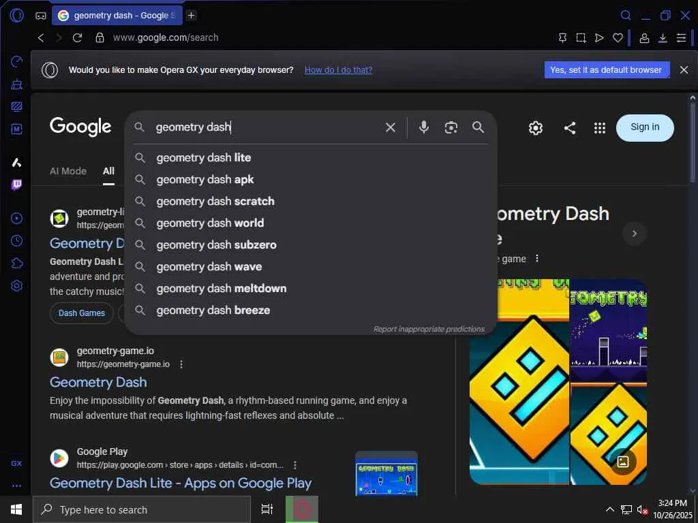Open more options for Google Play result
Viewport: 698px width, 523px height.
click(x=294, y=465)
